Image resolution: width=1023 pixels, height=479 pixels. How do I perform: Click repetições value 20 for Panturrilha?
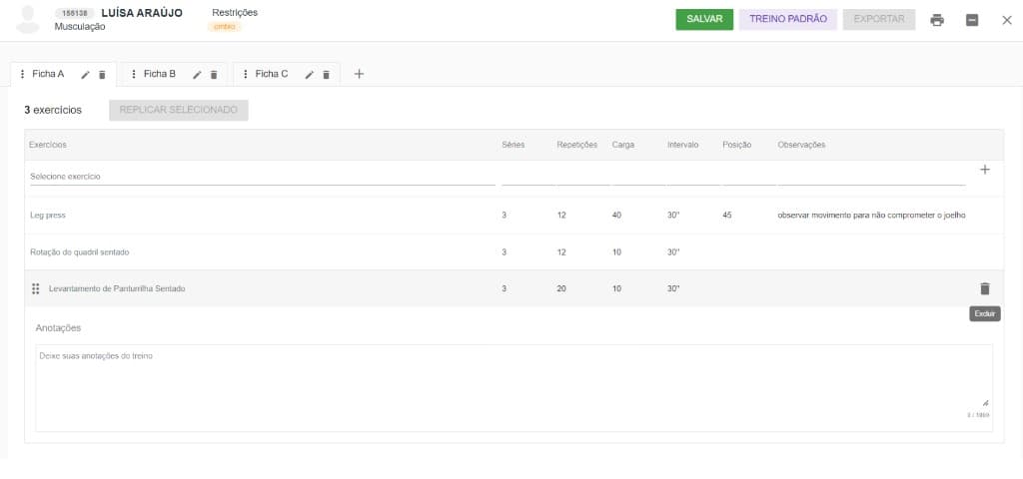561,288
